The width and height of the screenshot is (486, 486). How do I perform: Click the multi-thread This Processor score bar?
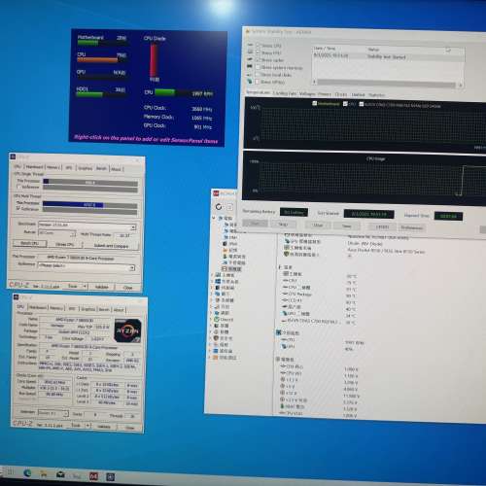click(89, 205)
